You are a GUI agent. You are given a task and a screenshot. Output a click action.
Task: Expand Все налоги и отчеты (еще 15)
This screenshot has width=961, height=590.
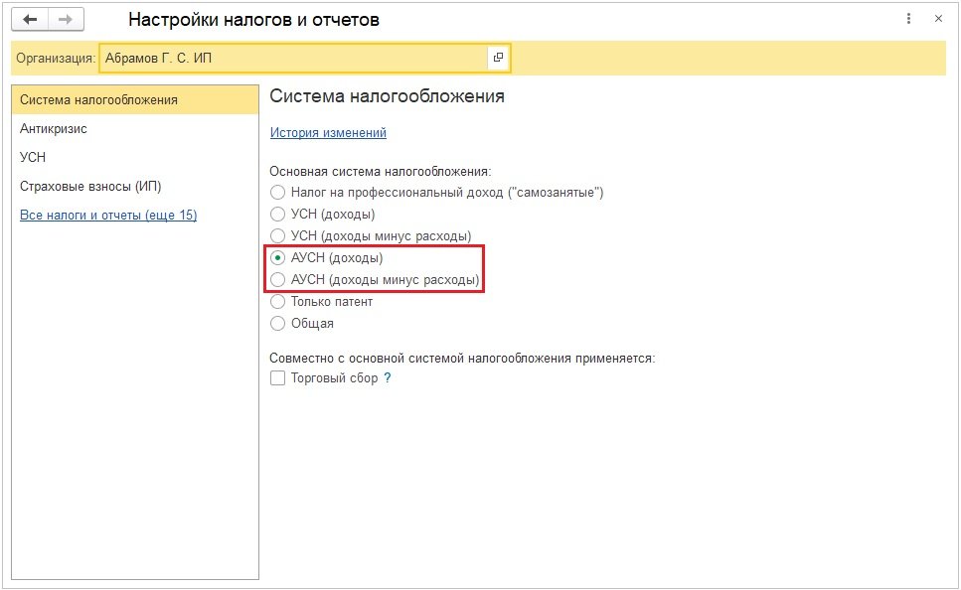coord(108,216)
